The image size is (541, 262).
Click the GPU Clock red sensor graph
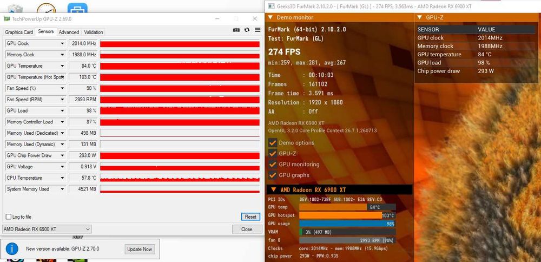click(180, 44)
